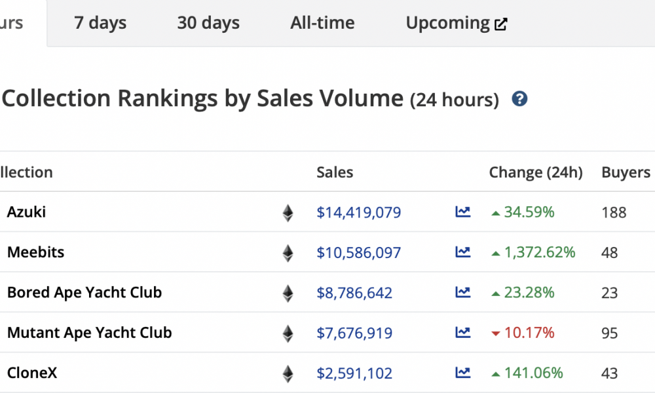Click the Meebits buyers count 48
Image resolution: width=655 pixels, height=393 pixels.
click(x=609, y=253)
